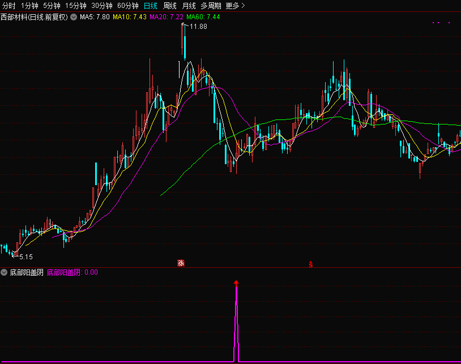
Task: Click the magenta dots in top-right corner
Action: coord(441,23)
